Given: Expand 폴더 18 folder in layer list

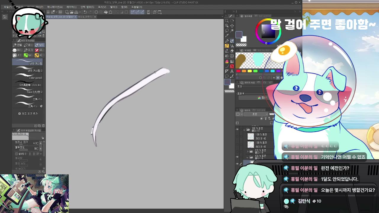Looking at the screenshot, I should coord(248,151).
